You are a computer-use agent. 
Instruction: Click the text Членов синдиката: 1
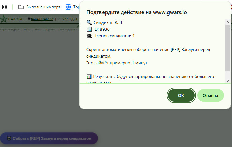coord(114,36)
